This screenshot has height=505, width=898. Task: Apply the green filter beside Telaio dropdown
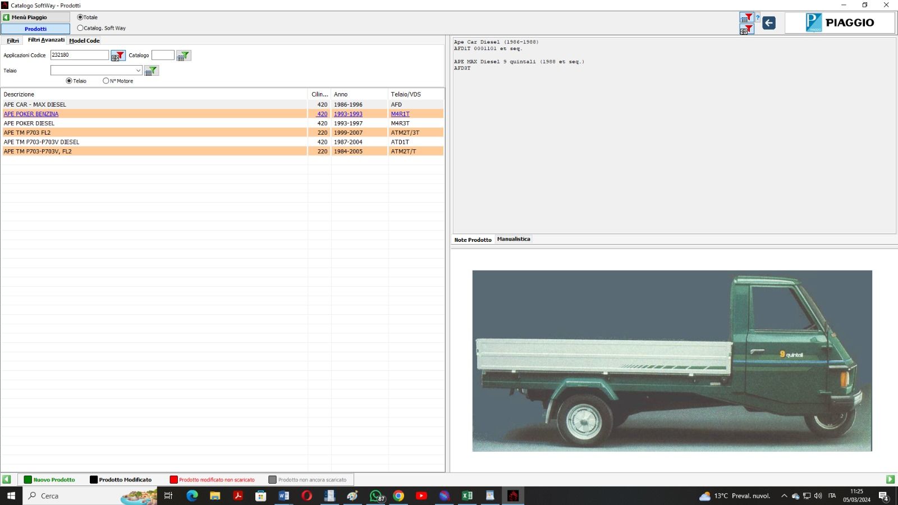tap(152, 71)
